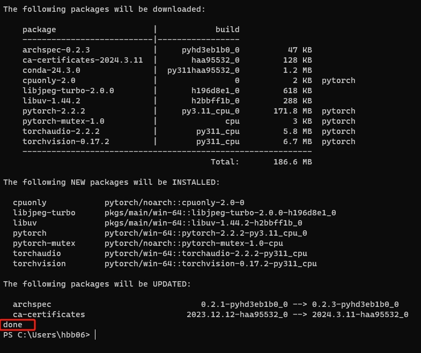Click the cpuonly-2.0 download entry
421x353 pixels.
pos(49,80)
